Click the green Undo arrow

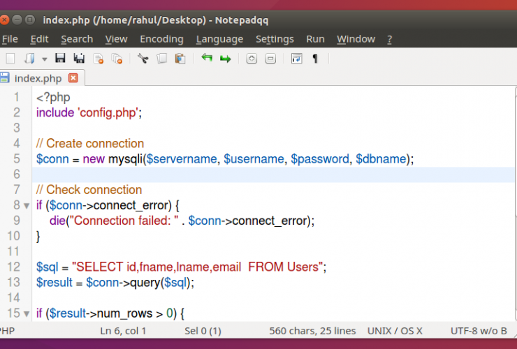point(206,59)
